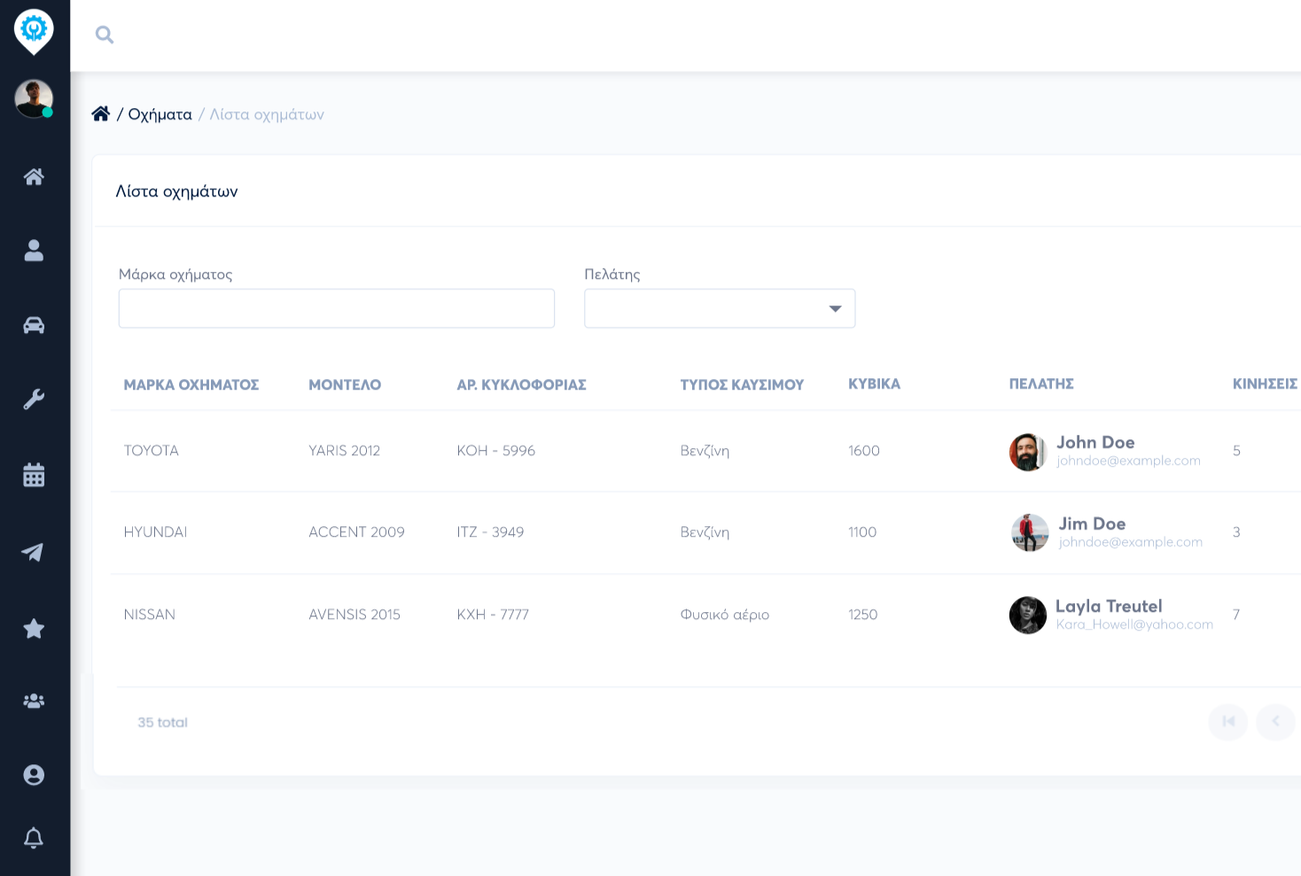Image resolution: width=1301 pixels, height=876 pixels.
Task: Open the user profile avatar in sidebar
Action: click(x=34, y=98)
